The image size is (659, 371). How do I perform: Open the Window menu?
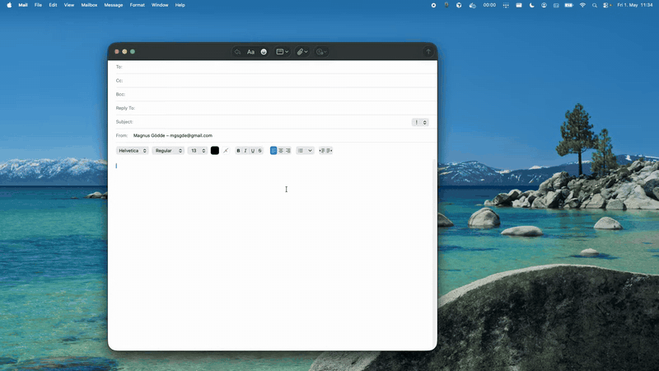[160, 5]
